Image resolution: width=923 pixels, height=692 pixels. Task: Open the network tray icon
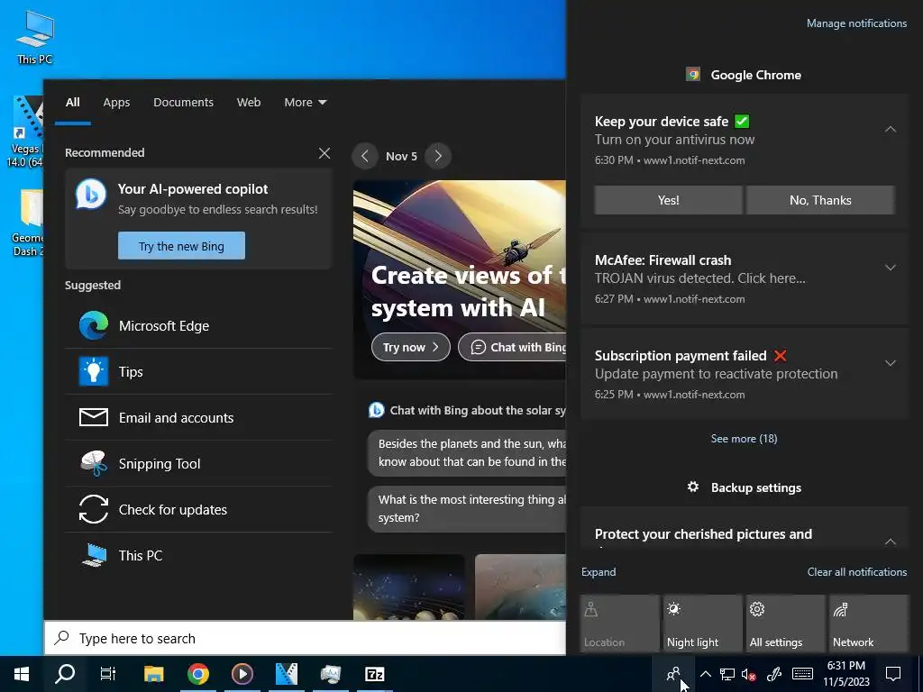tap(727, 674)
